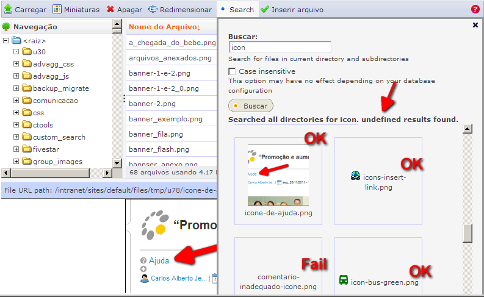Click the fivestar folder icon
This screenshot has height=297, width=484.
point(27,149)
